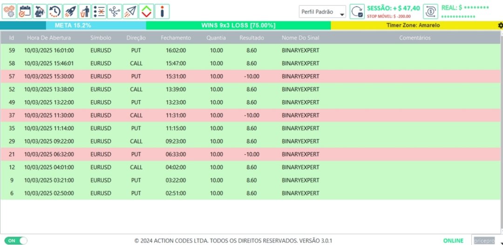This screenshot has height=245, width=503.
Task: Click the history clock icon
Action: pos(55,12)
